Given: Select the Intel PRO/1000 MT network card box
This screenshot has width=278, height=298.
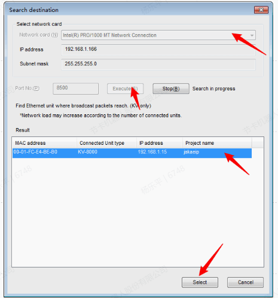Looking at the screenshot, I should pyautogui.click(x=158, y=35).
